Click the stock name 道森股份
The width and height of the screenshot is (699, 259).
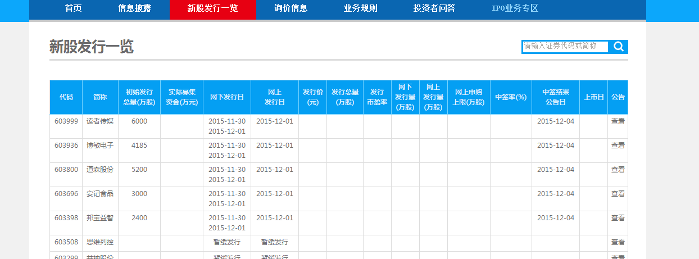click(100, 170)
